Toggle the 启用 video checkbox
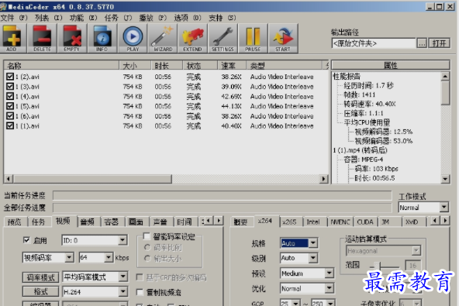 pos(26,240)
